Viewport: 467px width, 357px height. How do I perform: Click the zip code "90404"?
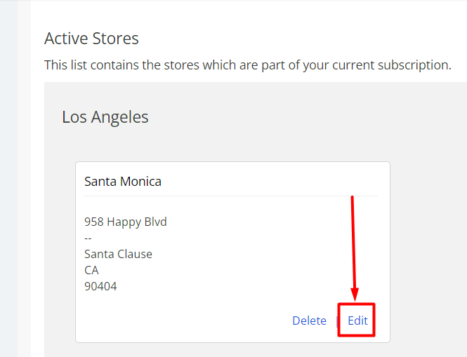coord(100,286)
